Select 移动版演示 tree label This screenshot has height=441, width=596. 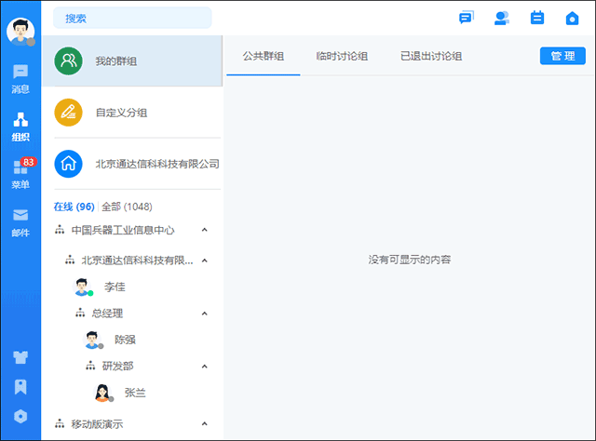coord(97,423)
